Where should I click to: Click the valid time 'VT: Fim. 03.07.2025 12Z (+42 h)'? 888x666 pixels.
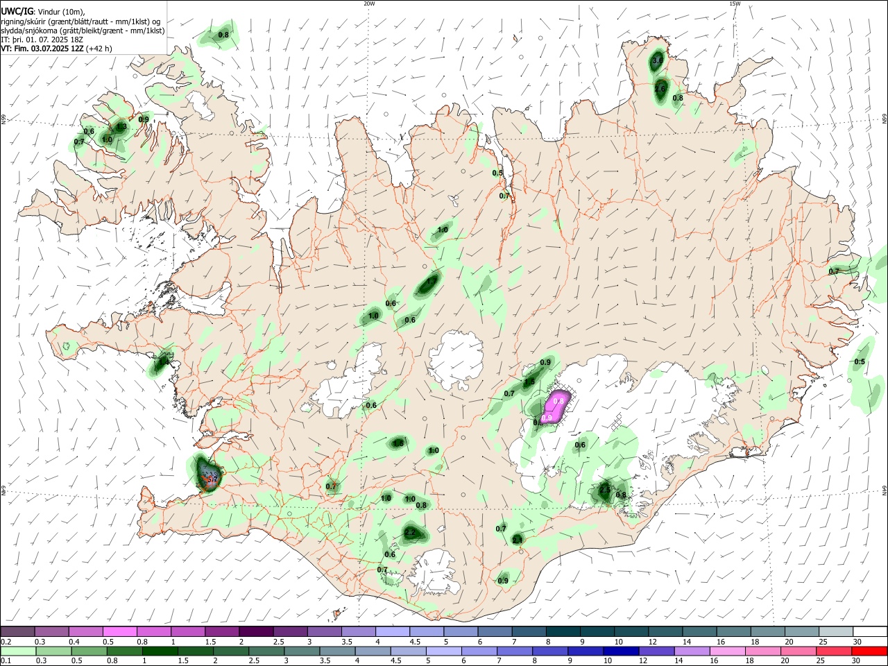[56, 49]
